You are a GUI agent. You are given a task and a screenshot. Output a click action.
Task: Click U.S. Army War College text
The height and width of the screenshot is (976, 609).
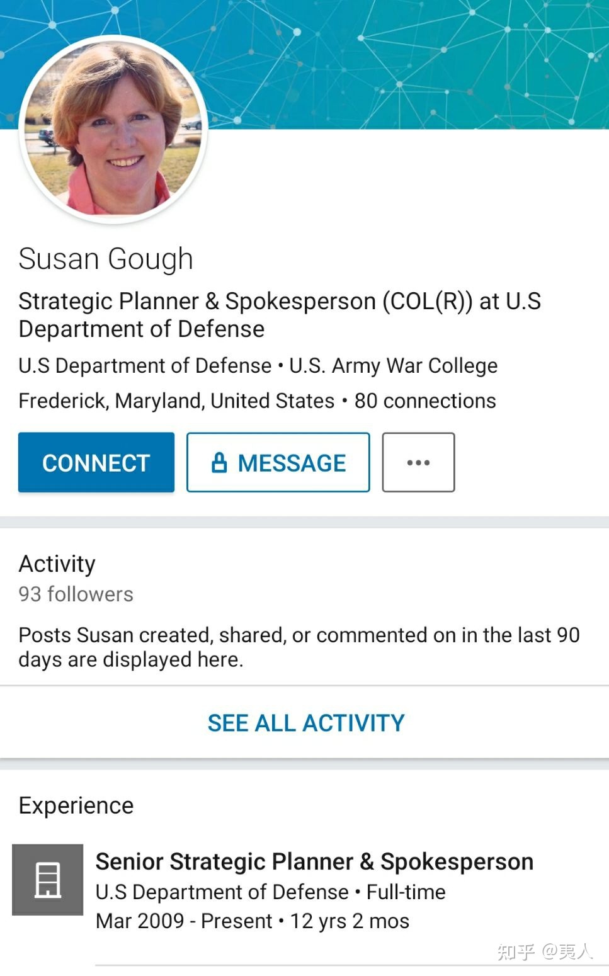[393, 365]
